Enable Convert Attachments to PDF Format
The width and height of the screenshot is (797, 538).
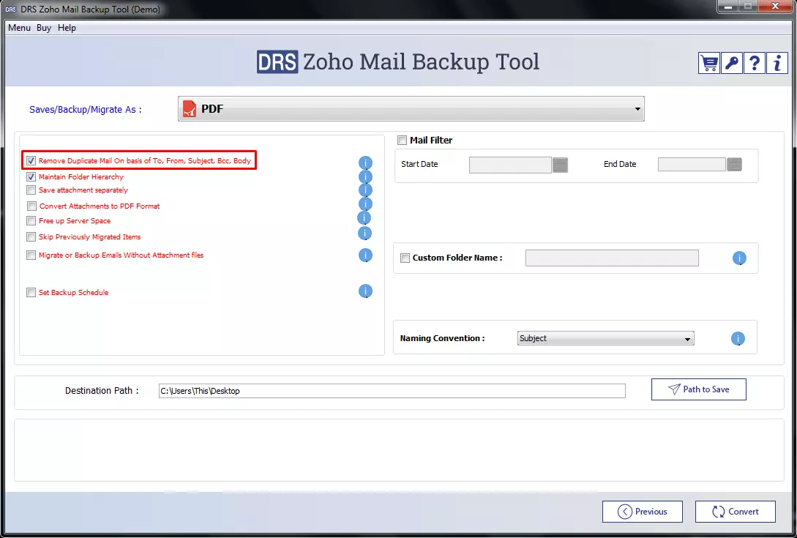pyautogui.click(x=31, y=206)
